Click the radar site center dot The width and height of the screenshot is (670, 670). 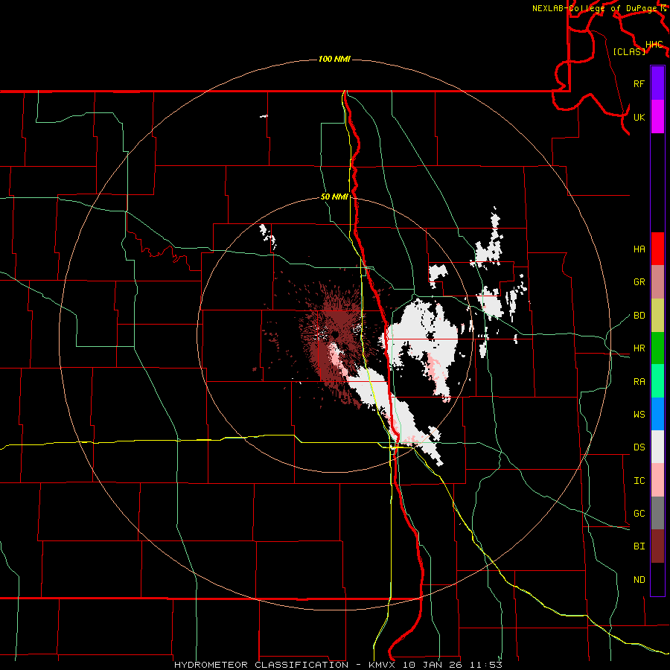pyautogui.click(x=335, y=334)
